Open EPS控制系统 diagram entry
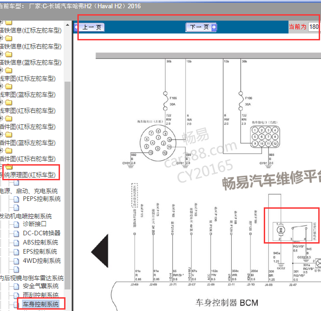The image size is (321, 311). [x=40, y=251]
